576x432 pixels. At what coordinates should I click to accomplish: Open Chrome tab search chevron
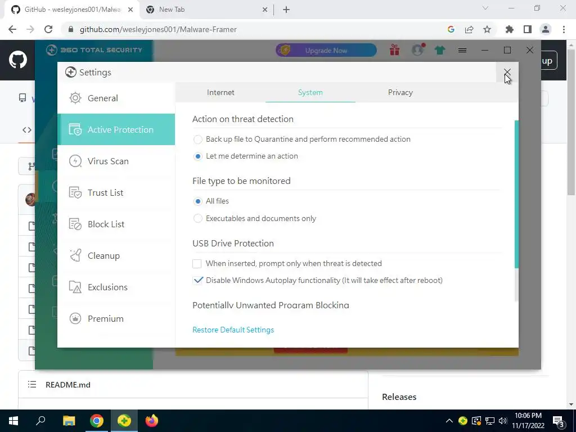[x=485, y=8]
